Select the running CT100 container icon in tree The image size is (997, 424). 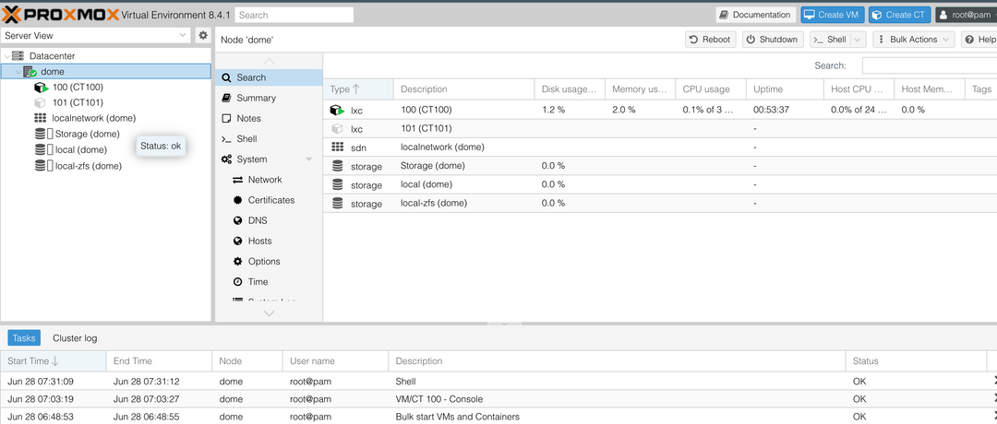tap(41, 87)
